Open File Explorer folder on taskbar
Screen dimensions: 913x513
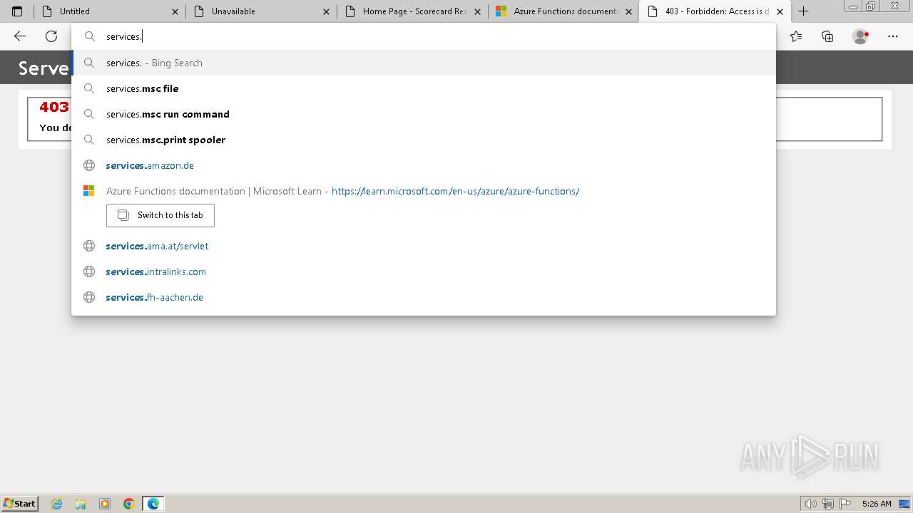pos(81,504)
